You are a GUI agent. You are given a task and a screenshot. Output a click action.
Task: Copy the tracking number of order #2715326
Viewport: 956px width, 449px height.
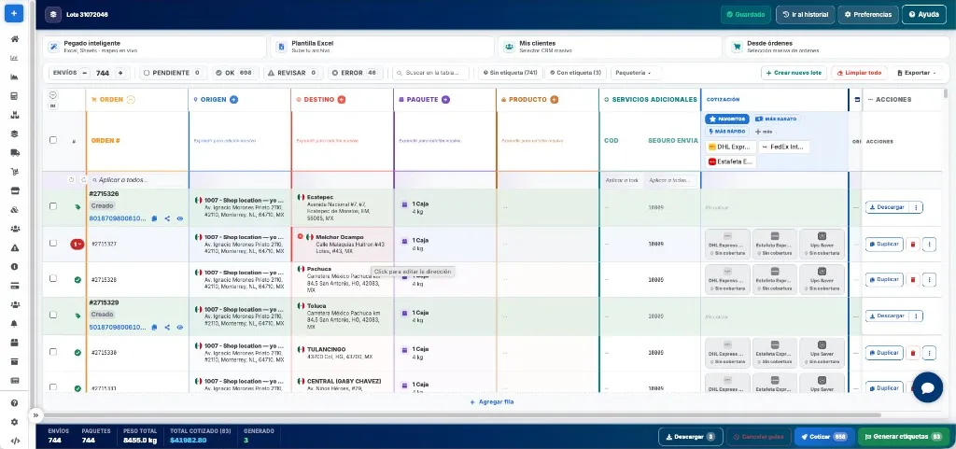click(154, 218)
